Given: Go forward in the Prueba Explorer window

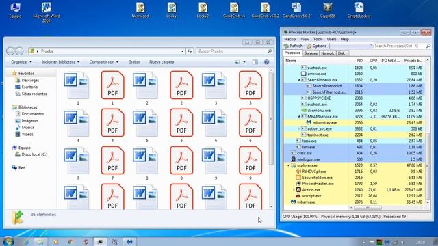Looking at the screenshot, I should pos(19,51).
